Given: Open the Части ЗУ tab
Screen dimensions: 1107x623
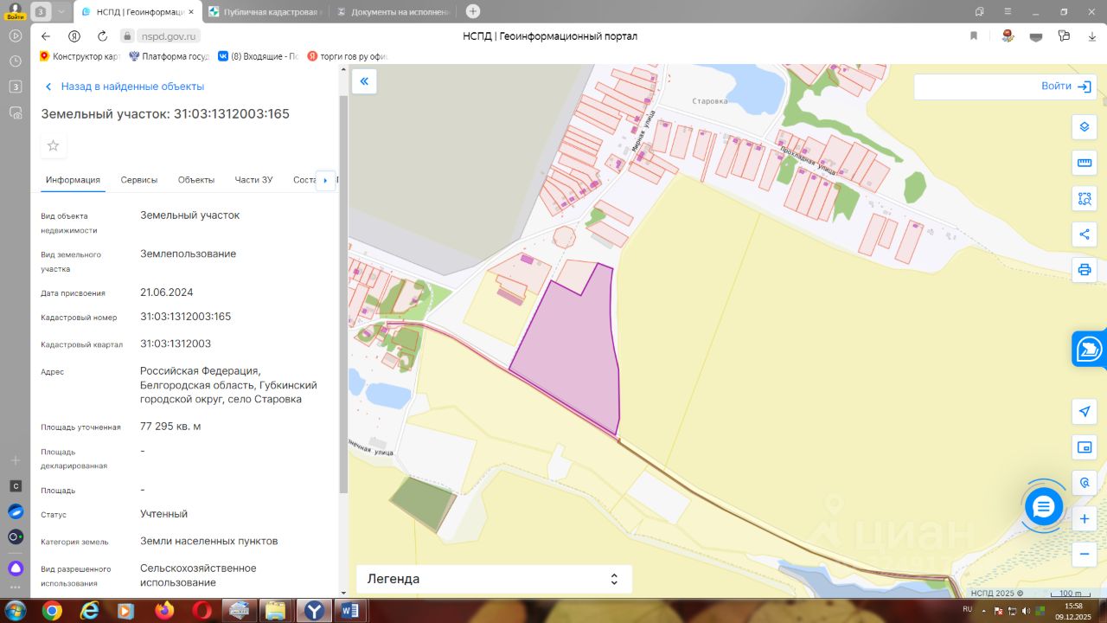Looking at the screenshot, I should 253,180.
